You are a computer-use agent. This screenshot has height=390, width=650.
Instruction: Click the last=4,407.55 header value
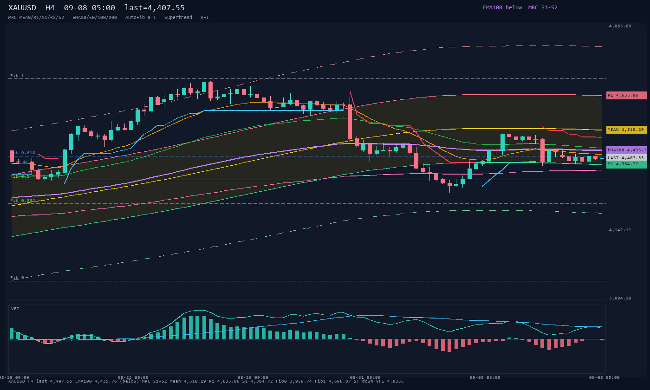155,8
